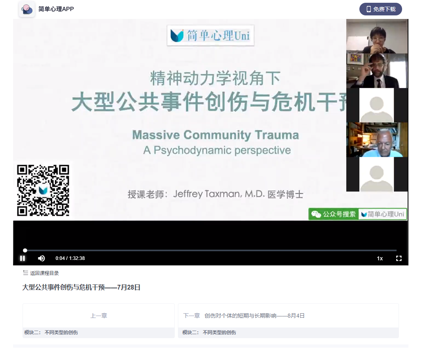Click the A Psychodynamic perspective text
Screen dimensions: 427x348
217,150
